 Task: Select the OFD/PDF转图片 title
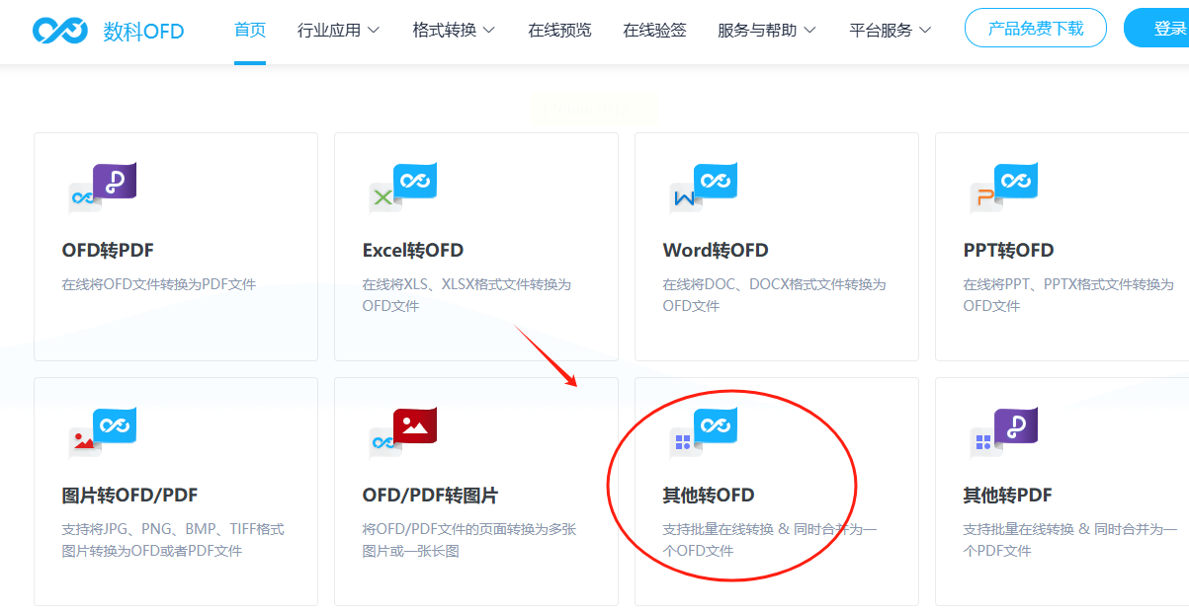tap(431, 495)
